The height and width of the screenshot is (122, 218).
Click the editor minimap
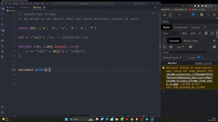point(154,14)
